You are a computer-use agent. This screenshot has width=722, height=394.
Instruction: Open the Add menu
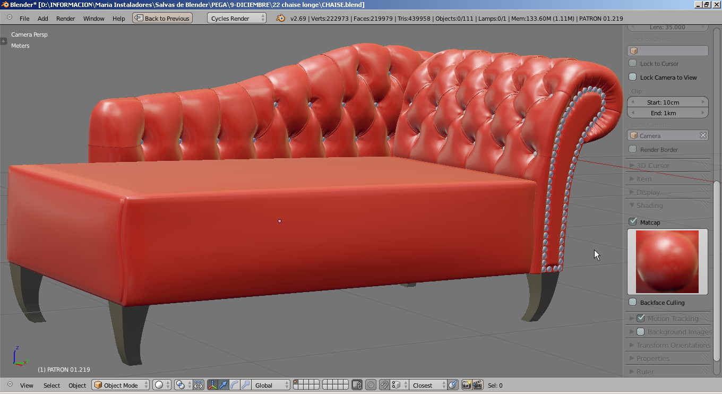tap(43, 18)
